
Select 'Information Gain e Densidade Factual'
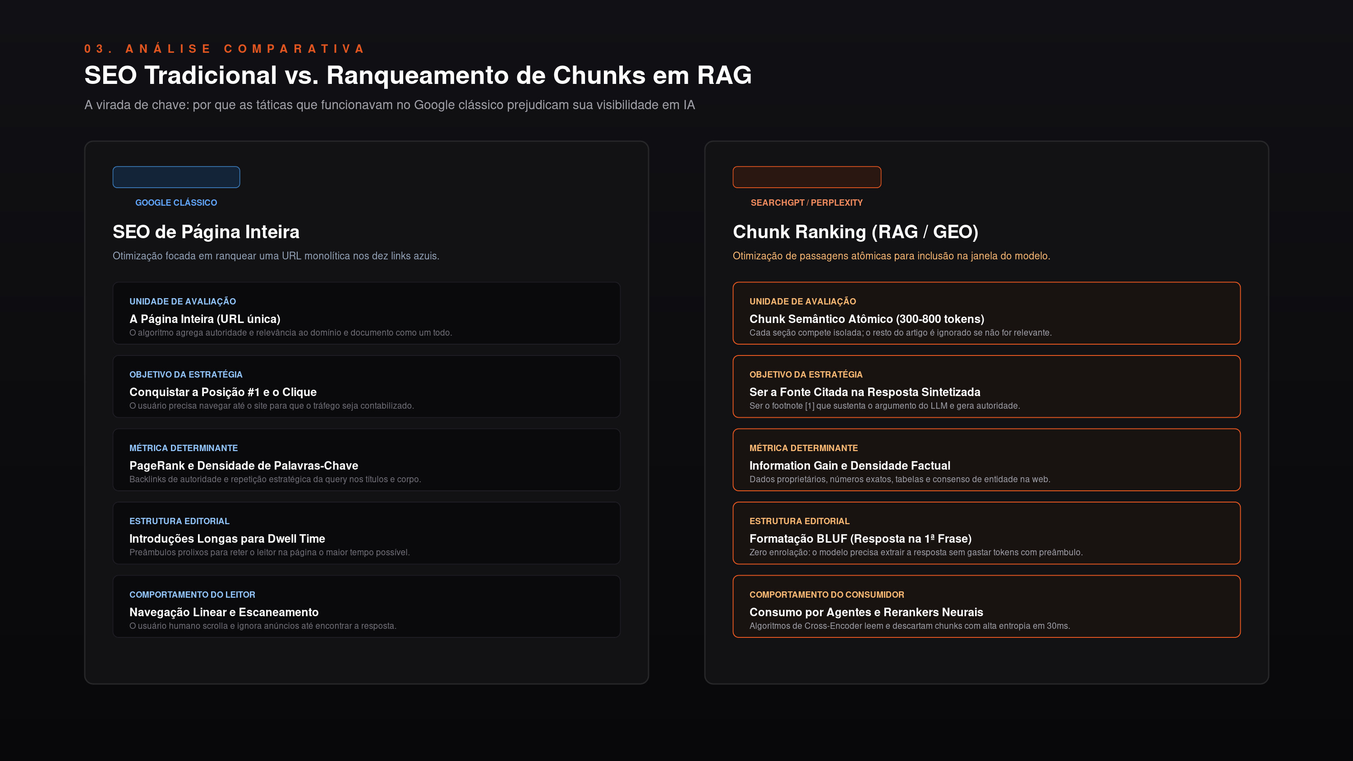pyautogui.click(x=850, y=466)
